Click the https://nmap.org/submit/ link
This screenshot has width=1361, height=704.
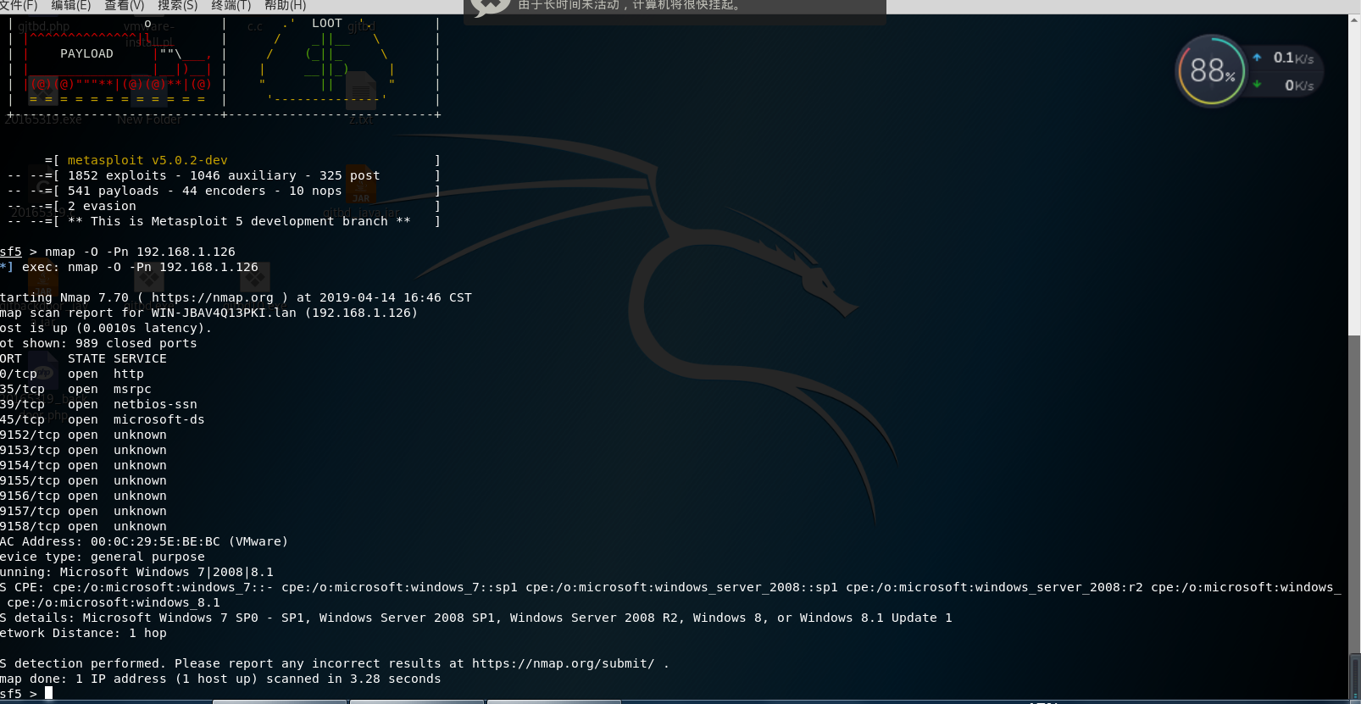(x=564, y=663)
